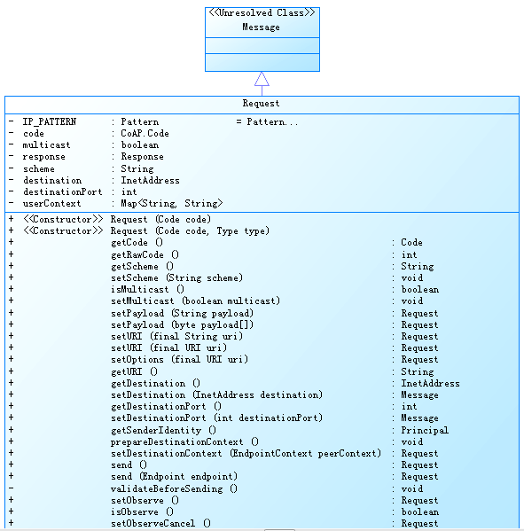Click the setPayload (byte payload[]) method
Screen dimensions: 524x531
(182, 324)
